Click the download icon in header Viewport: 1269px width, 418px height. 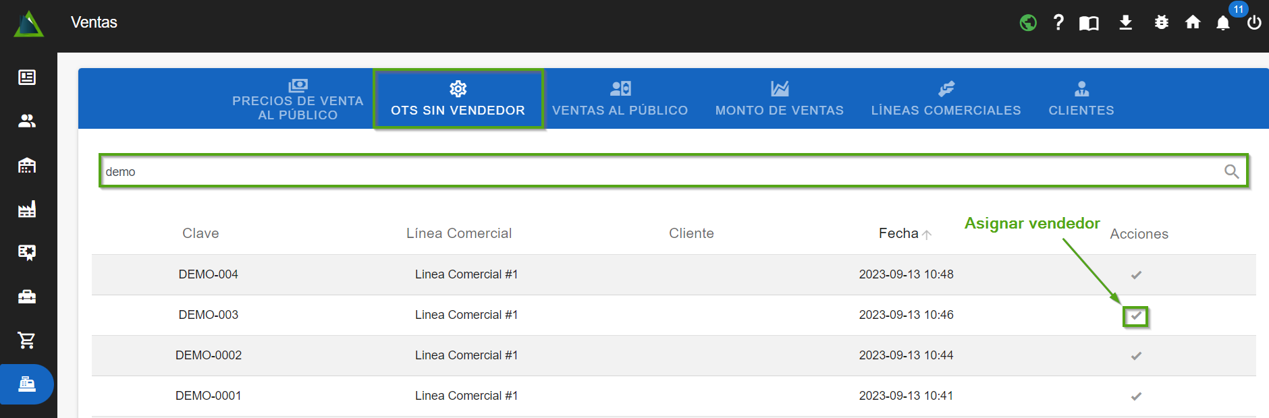tap(1125, 23)
